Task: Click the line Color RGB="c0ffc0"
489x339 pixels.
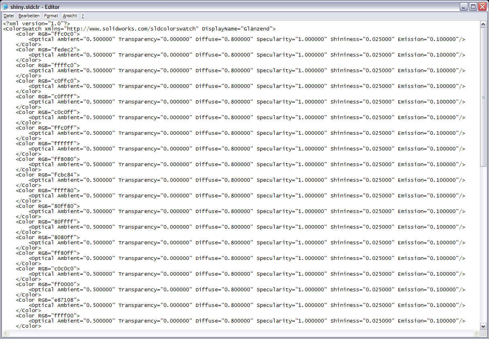Action: pos(48,81)
